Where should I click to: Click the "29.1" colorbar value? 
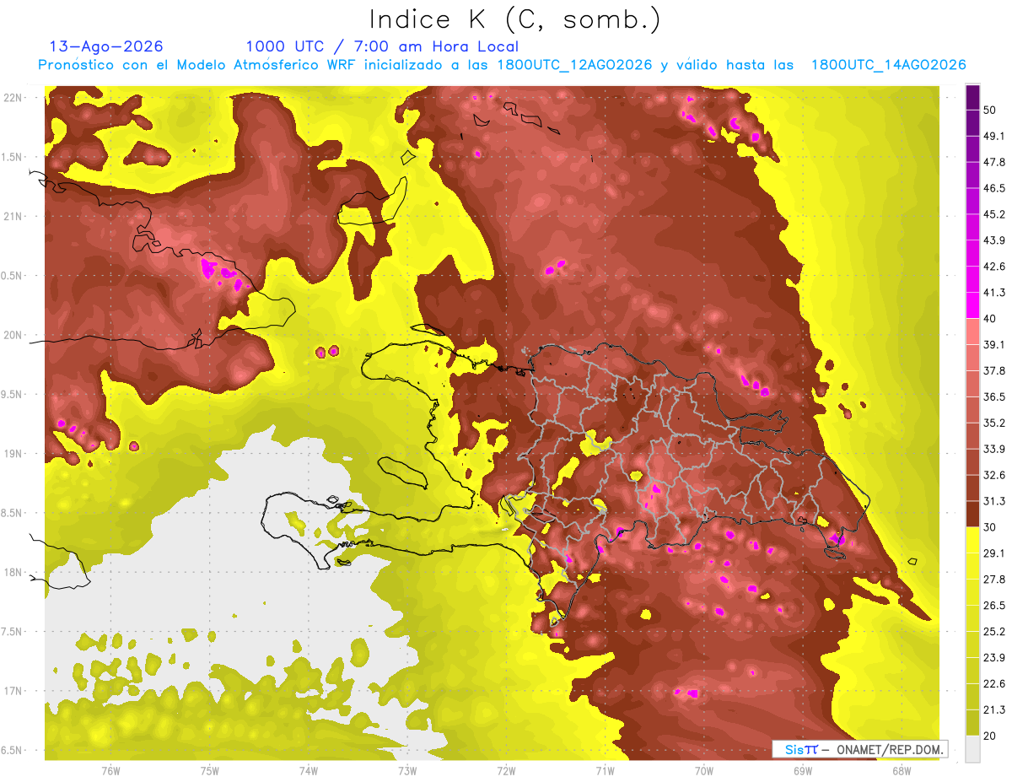click(994, 553)
